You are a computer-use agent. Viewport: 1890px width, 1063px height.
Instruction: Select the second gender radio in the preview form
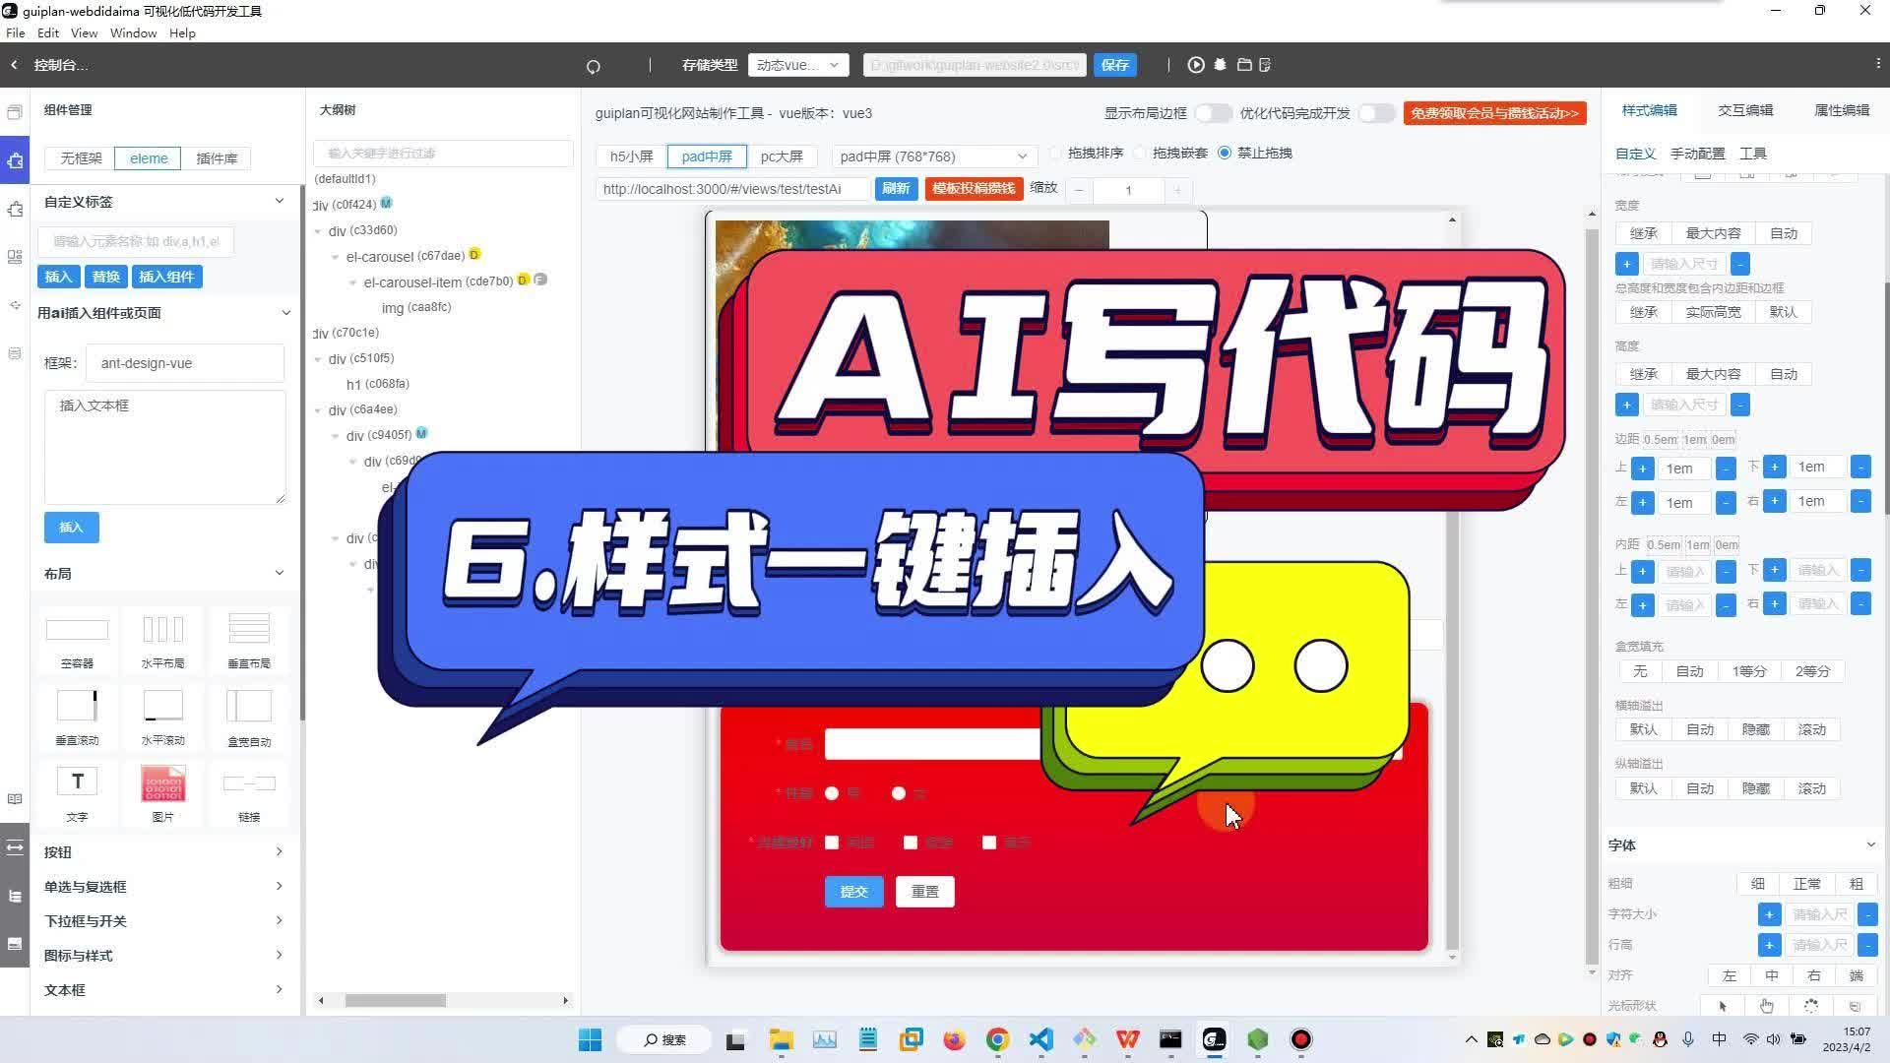click(899, 793)
